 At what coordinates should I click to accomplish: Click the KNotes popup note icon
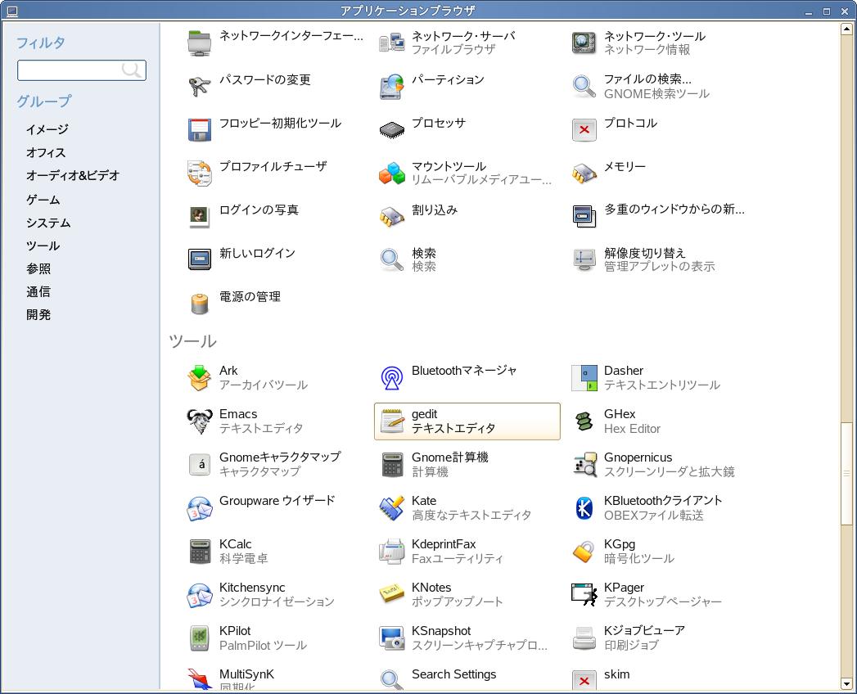pos(392,595)
